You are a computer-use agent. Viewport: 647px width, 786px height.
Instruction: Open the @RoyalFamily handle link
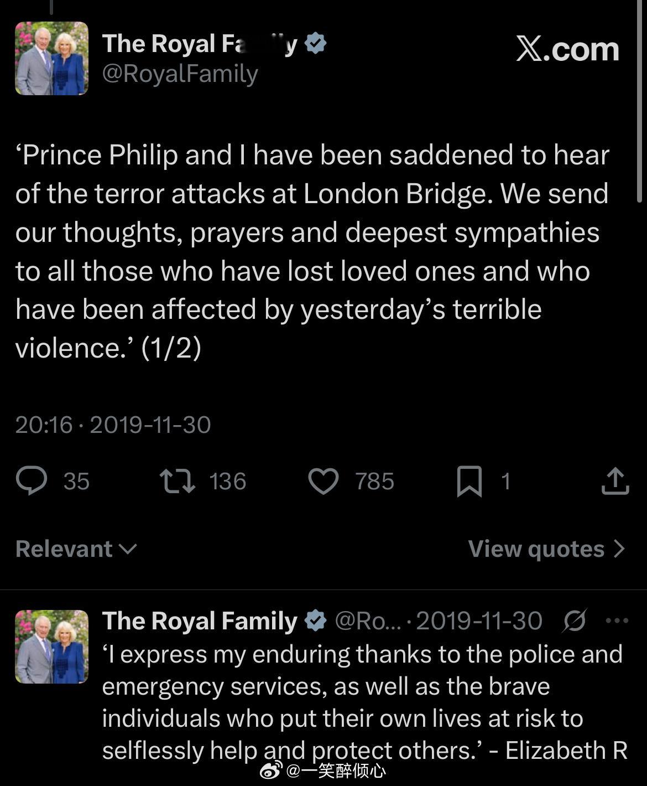[x=180, y=74]
